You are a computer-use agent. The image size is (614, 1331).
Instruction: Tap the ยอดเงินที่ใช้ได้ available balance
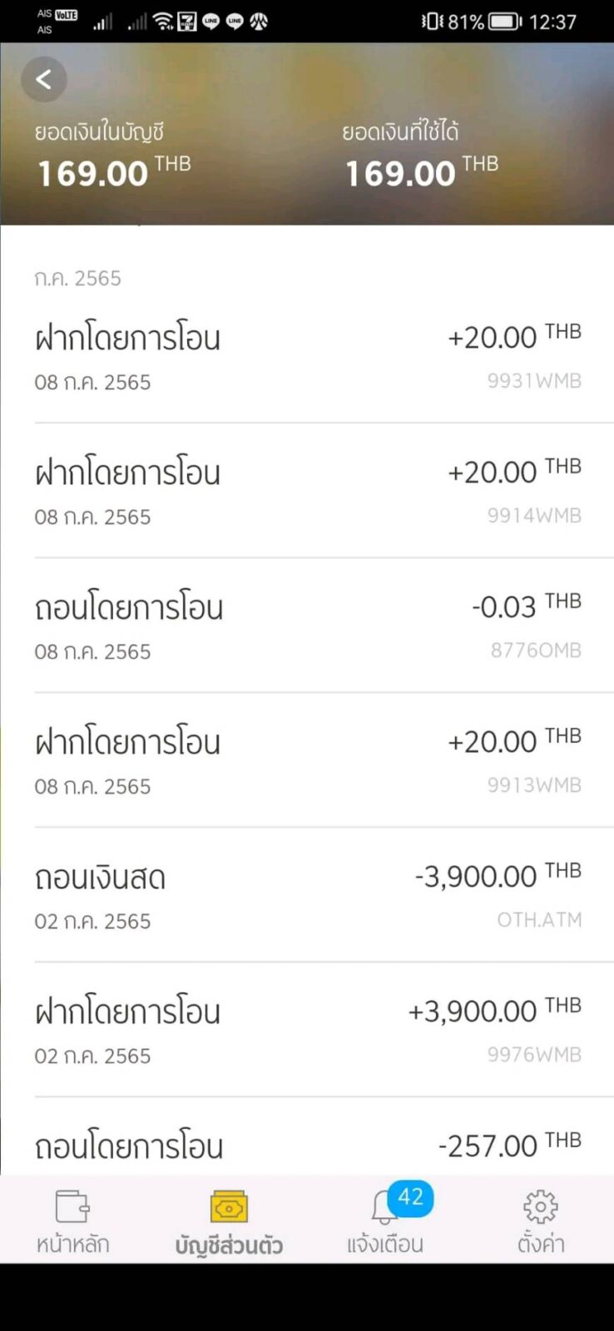click(x=401, y=173)
